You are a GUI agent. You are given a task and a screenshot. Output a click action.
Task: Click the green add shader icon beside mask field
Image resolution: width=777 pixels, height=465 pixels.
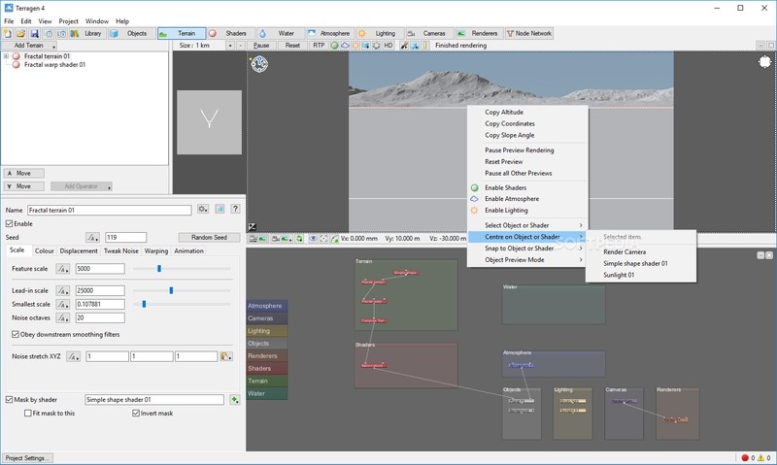[x=235, y=399]
